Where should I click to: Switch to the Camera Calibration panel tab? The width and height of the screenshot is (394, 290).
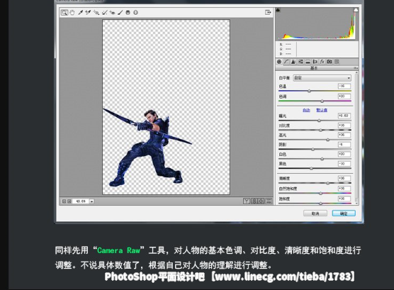point(330,62)
